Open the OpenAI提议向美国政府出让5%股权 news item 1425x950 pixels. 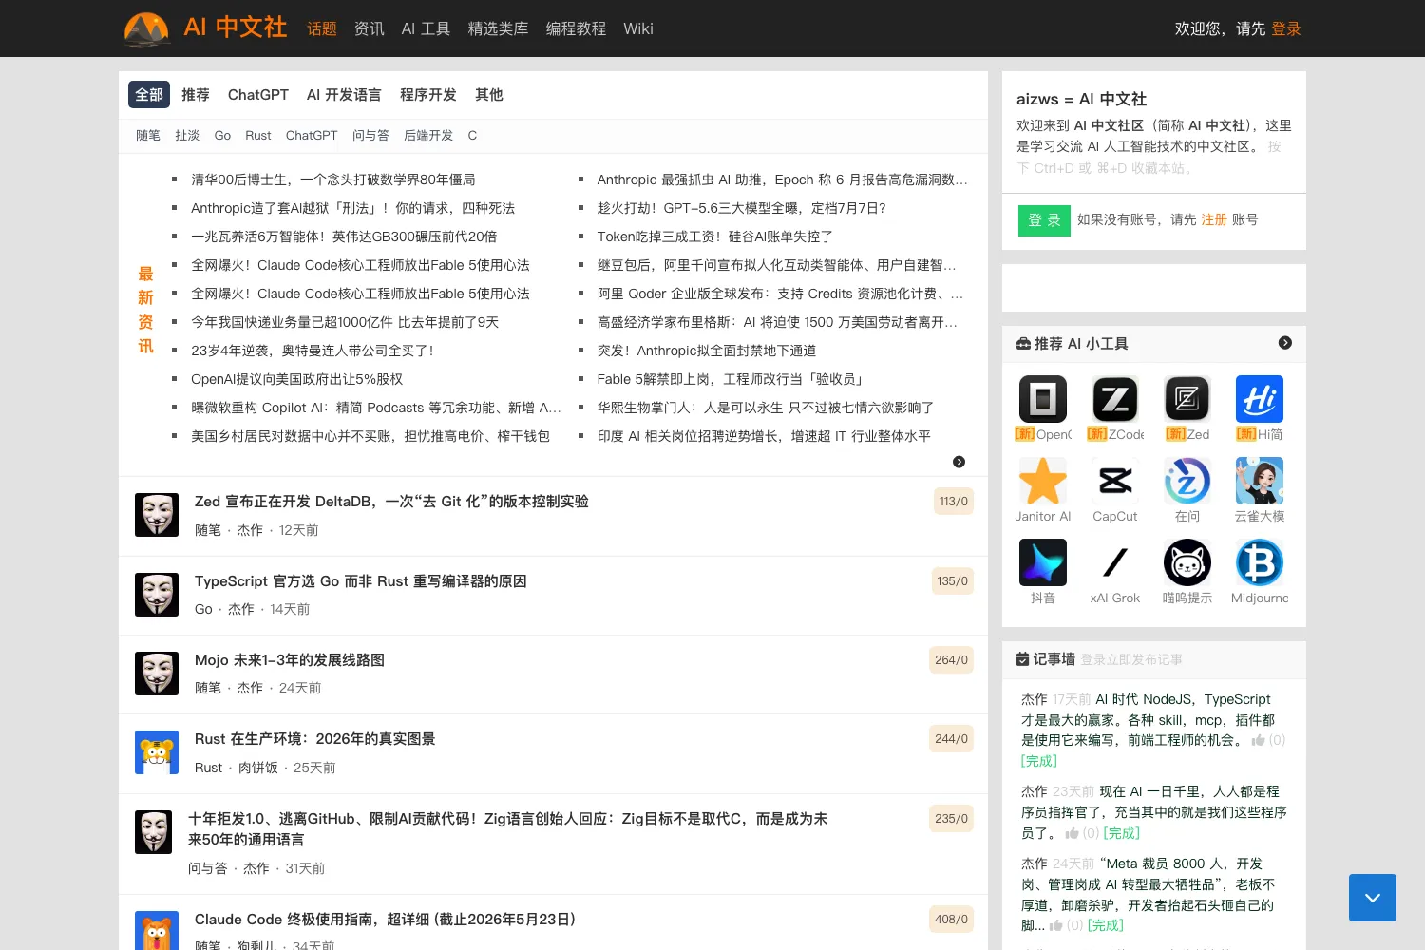(296, 379)
